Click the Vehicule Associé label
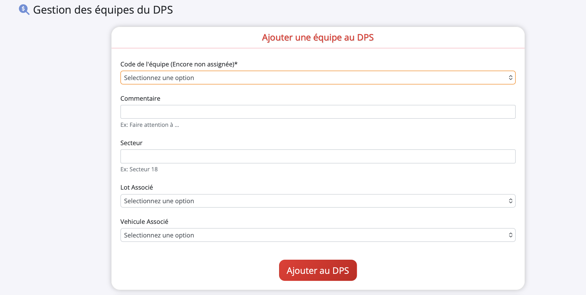Image resolution: width=586 pixels, height=295 pixels. [x=144, y=222]
